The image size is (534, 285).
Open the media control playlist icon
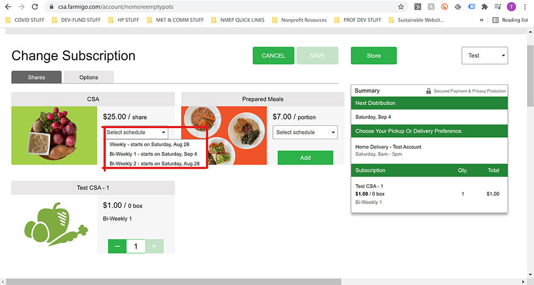tap(498, 6)
